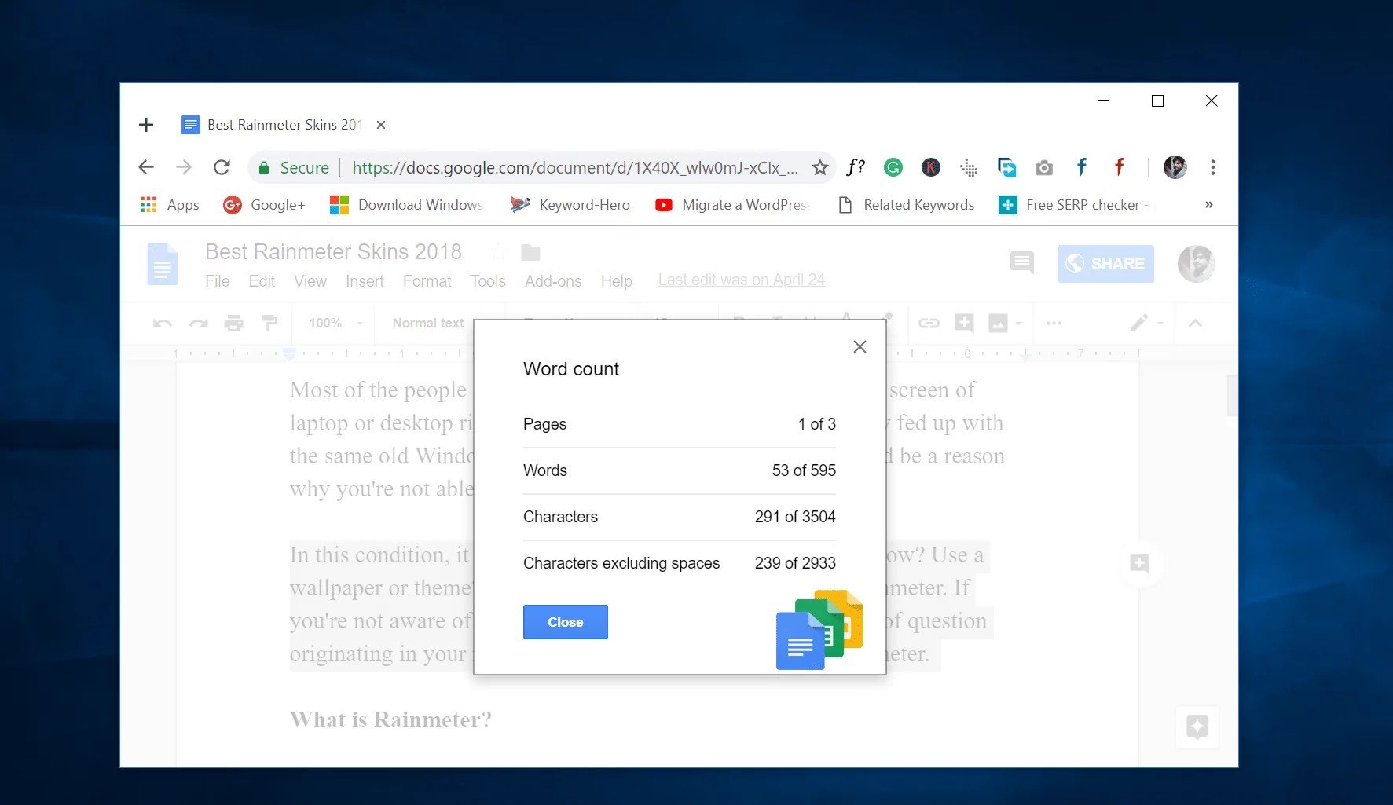1393x805 pixels.
Task: Click the What is Rainmeter? heading
Action: pyautogui.click(x=390, y=720)
